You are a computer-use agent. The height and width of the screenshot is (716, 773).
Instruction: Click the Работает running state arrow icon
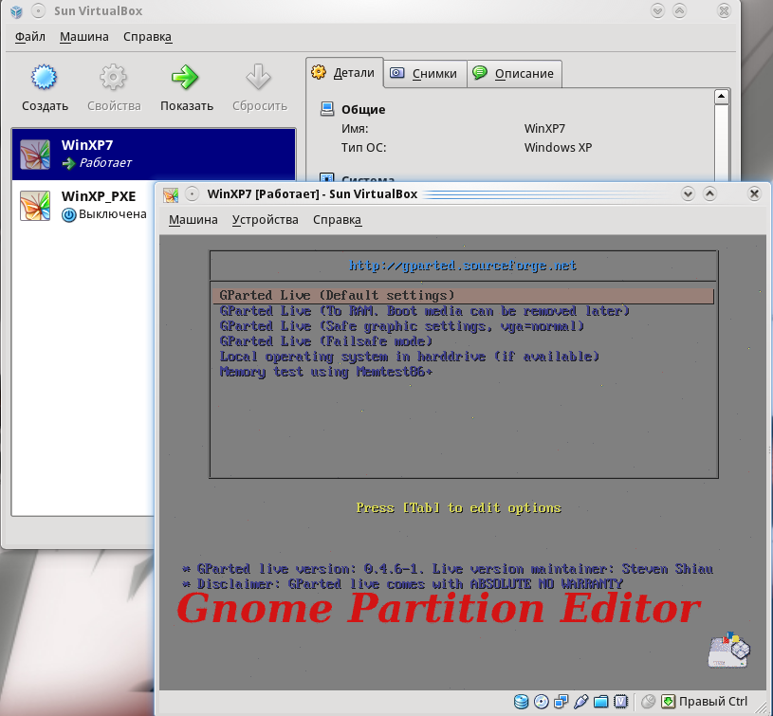click(69, 163)
